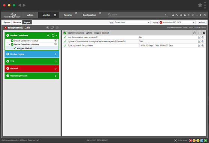Open the Admin menu

tap(30, 15)
